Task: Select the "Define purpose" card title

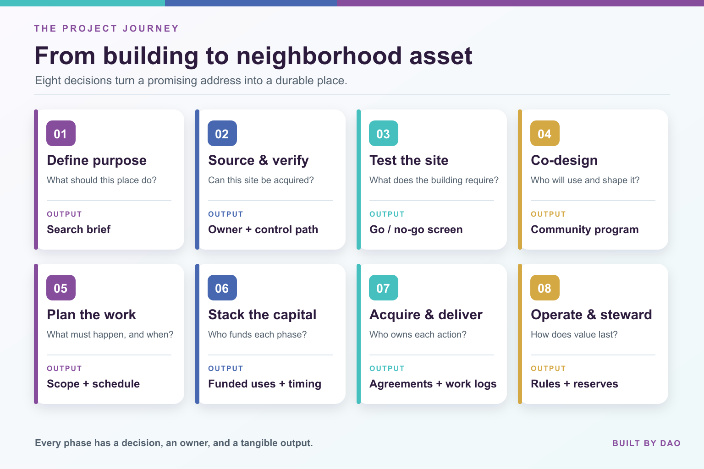Action: (97, 160)
